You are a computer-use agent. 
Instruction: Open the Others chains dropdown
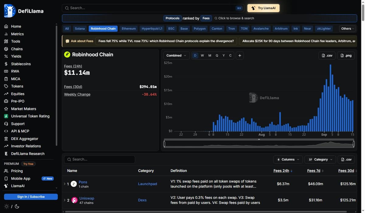[348, 29]
